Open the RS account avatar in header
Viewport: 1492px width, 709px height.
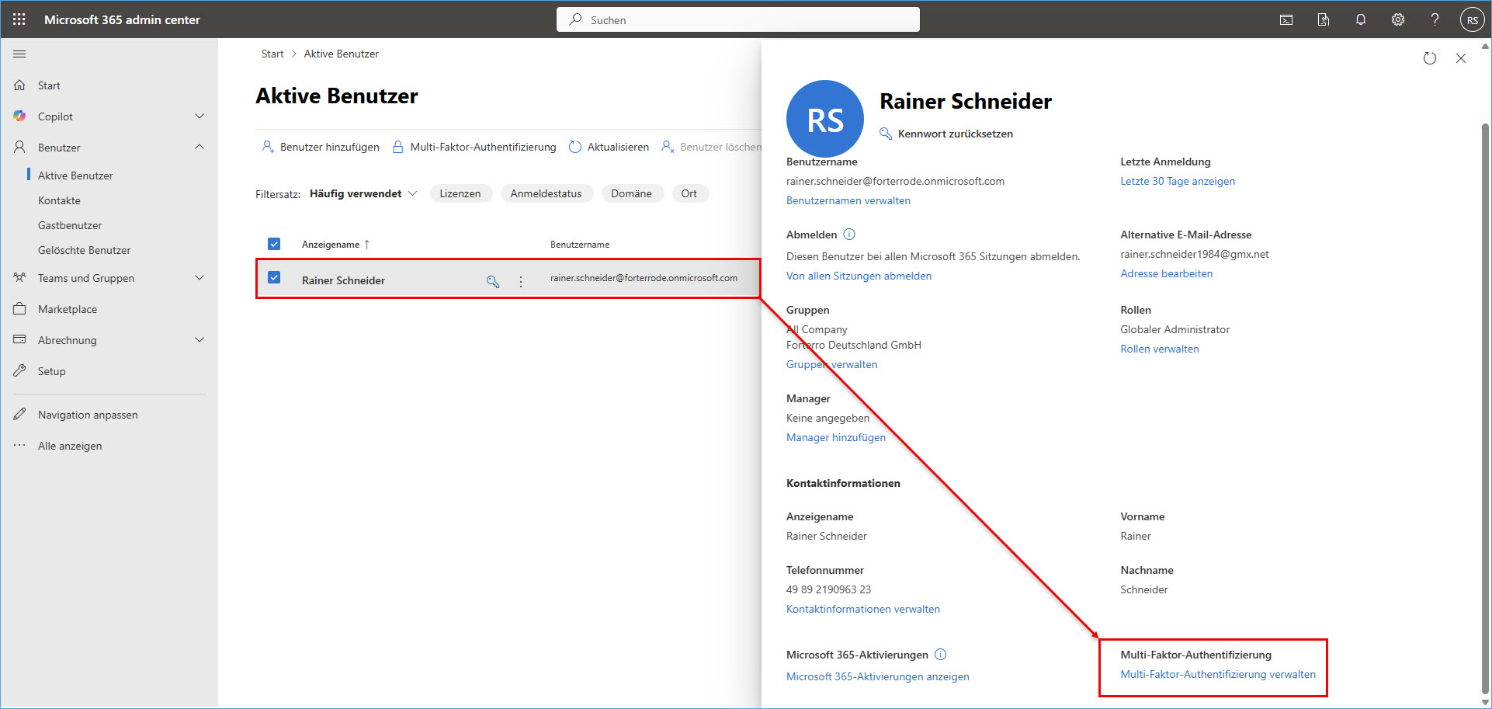1472,20
